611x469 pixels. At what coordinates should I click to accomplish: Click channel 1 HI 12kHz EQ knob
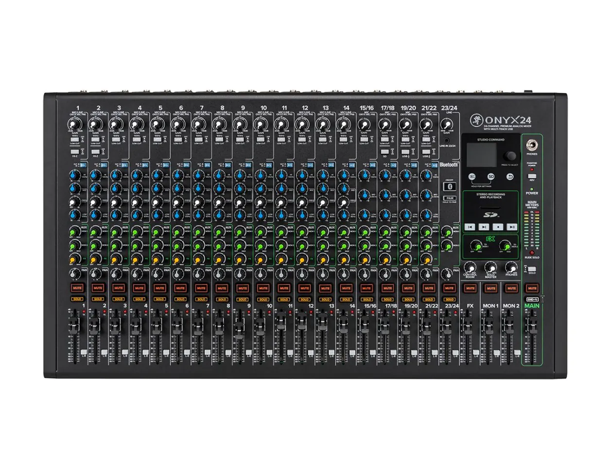pyautogui.click(x=74, y=175)
